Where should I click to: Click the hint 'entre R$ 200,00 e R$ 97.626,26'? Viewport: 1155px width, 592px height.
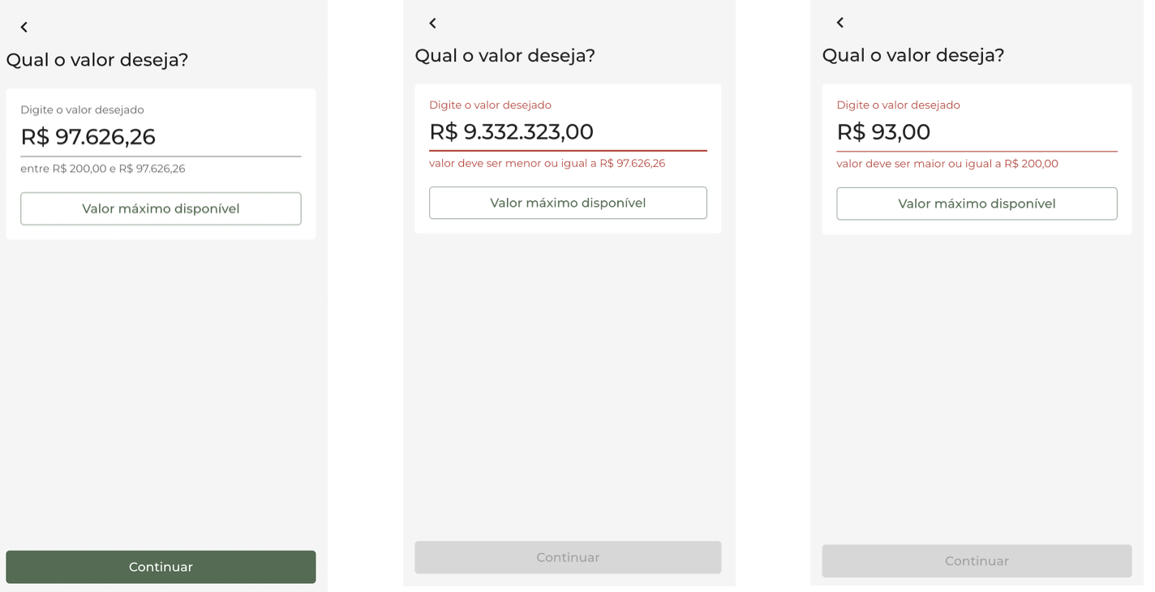pos(103,169)
